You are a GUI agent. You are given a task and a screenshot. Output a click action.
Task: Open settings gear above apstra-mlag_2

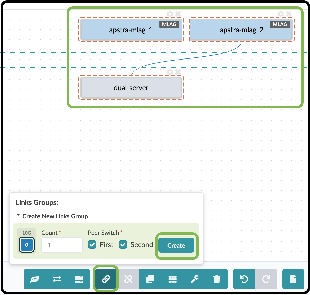tap(281, 14)
